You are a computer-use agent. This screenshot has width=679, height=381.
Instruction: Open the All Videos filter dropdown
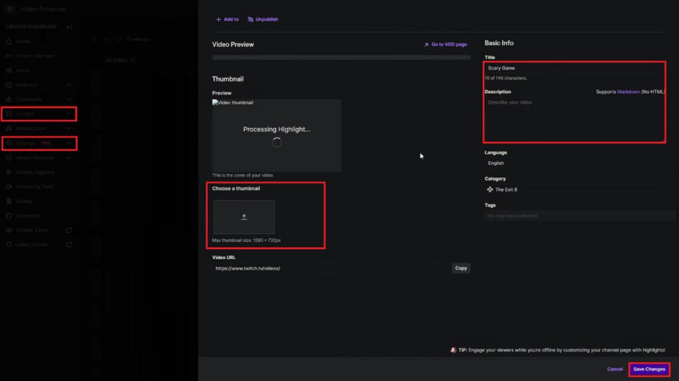(121, 60)
